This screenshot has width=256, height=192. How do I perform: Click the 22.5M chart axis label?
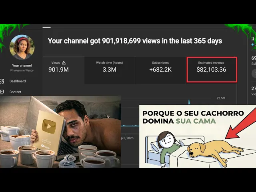(221, 98)
